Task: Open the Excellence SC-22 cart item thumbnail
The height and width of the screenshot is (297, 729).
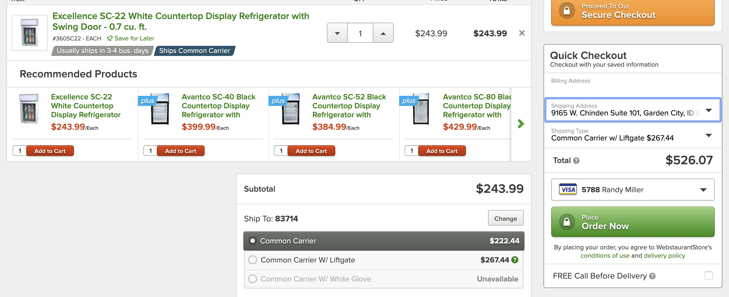Action: (30, 33)
